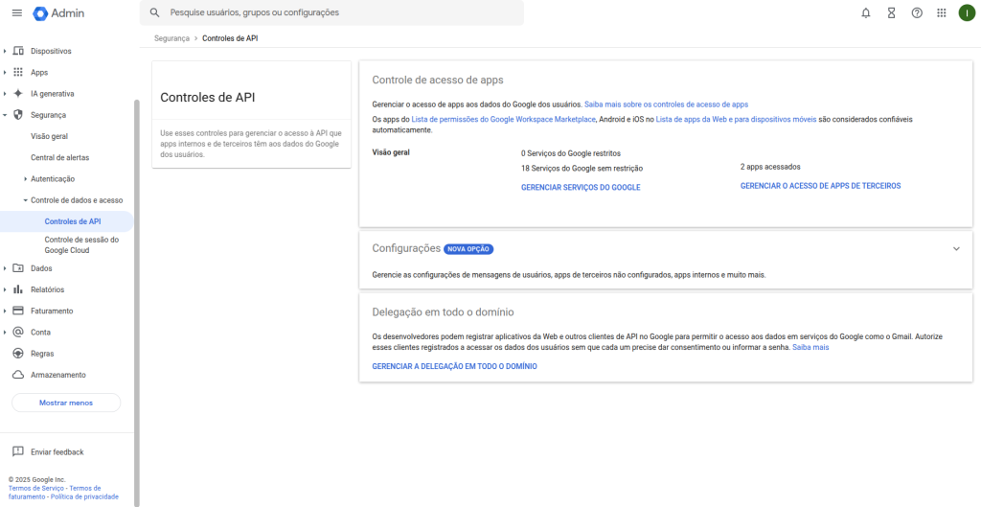981x507 pixels.
Task: Click the Google Admin logo
Action: click(x=58, y=13)
